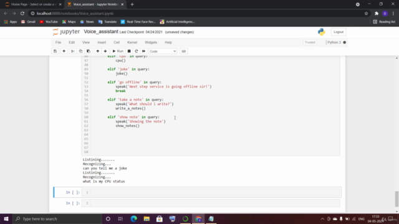
Task: Show hidden system tray icons
Action: pos(322,218)
